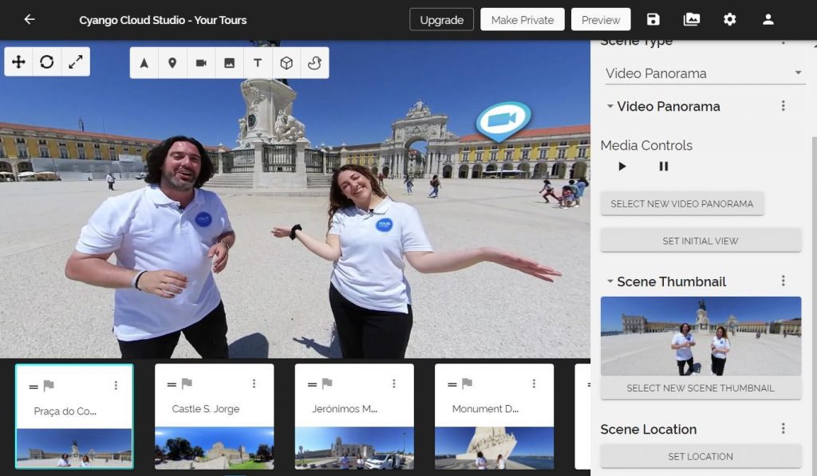This screenshot has width=817, height=476.
Task: Click the Set Initial View button
Action: click(701, 241)
